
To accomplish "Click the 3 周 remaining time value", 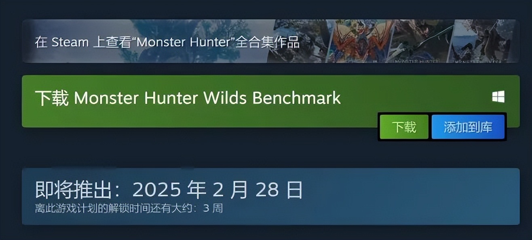I will 213,208.
